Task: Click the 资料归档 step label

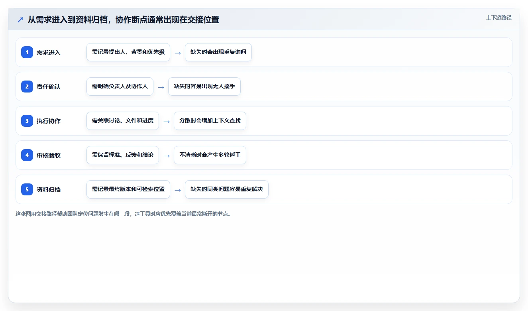Action: (x=49, y=189)
